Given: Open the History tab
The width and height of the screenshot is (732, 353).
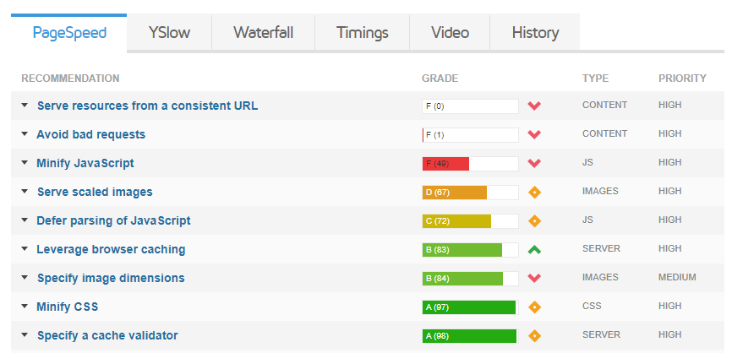Looking at the screenshot, I should (x=535, y=33).
